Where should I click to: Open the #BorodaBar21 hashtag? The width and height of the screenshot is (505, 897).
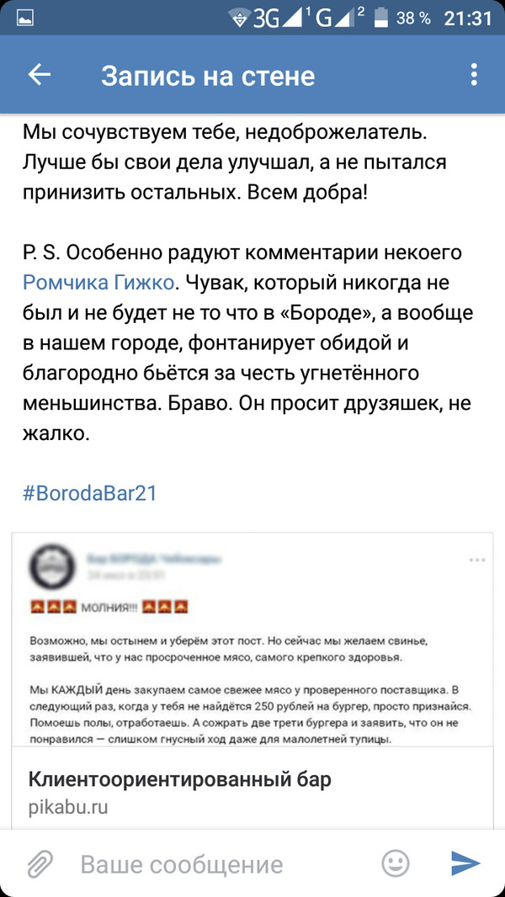[89, 492]
